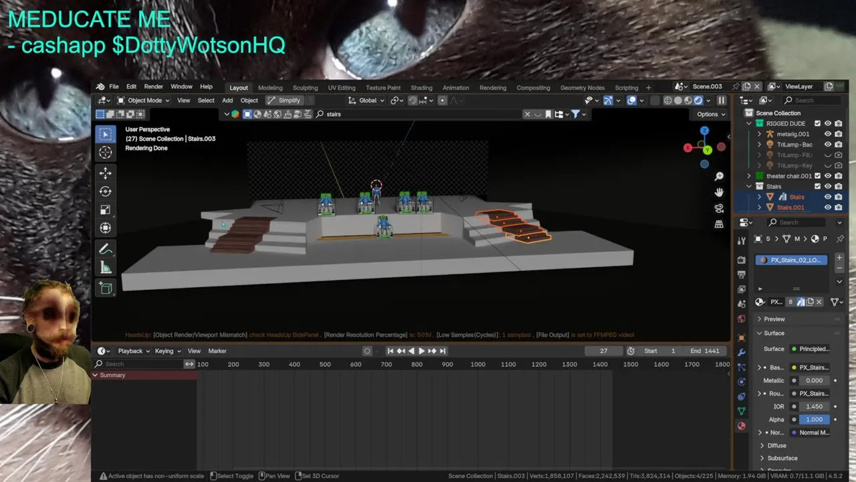Select the Measure tool

(105, 268)
